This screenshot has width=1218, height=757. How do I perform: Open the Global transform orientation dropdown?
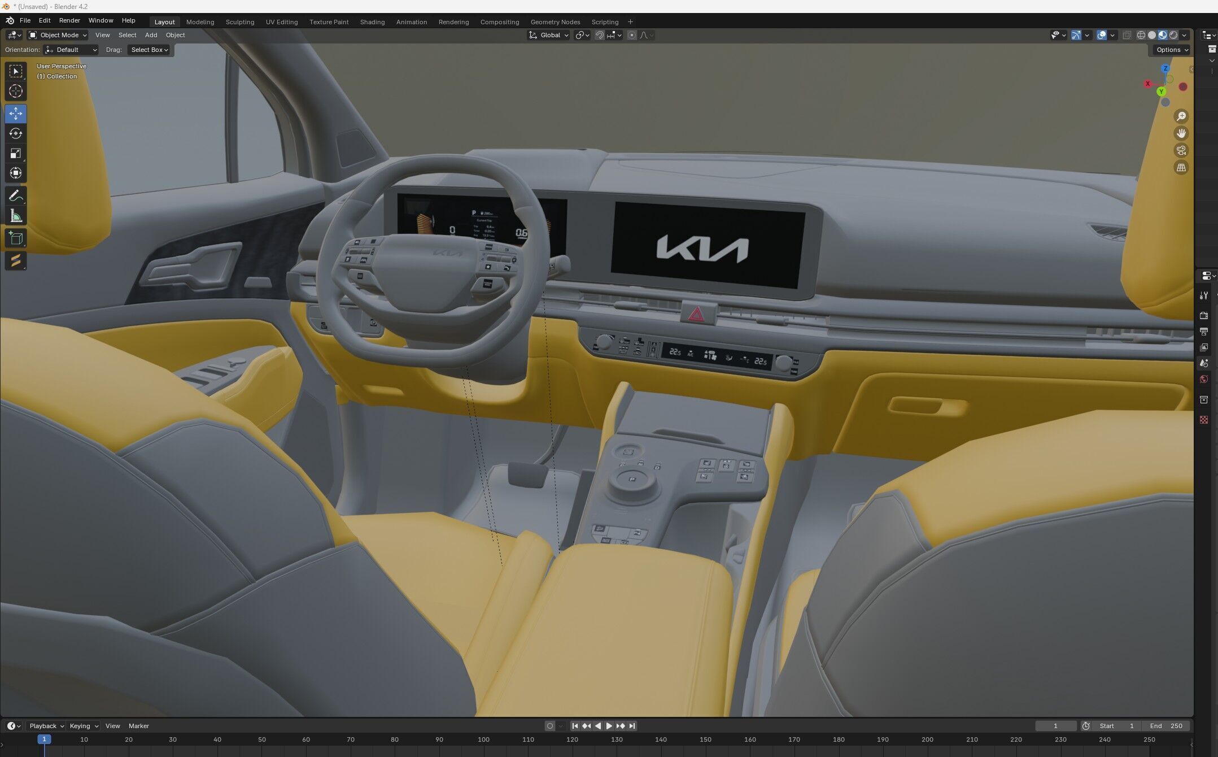point(548,35)
